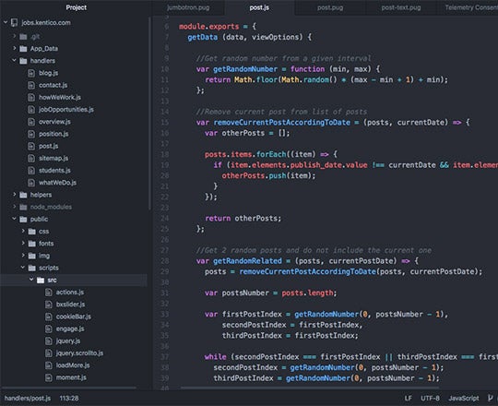Click the students.js file icon
The width and height of the screenshot is (498, 406).
31,171
